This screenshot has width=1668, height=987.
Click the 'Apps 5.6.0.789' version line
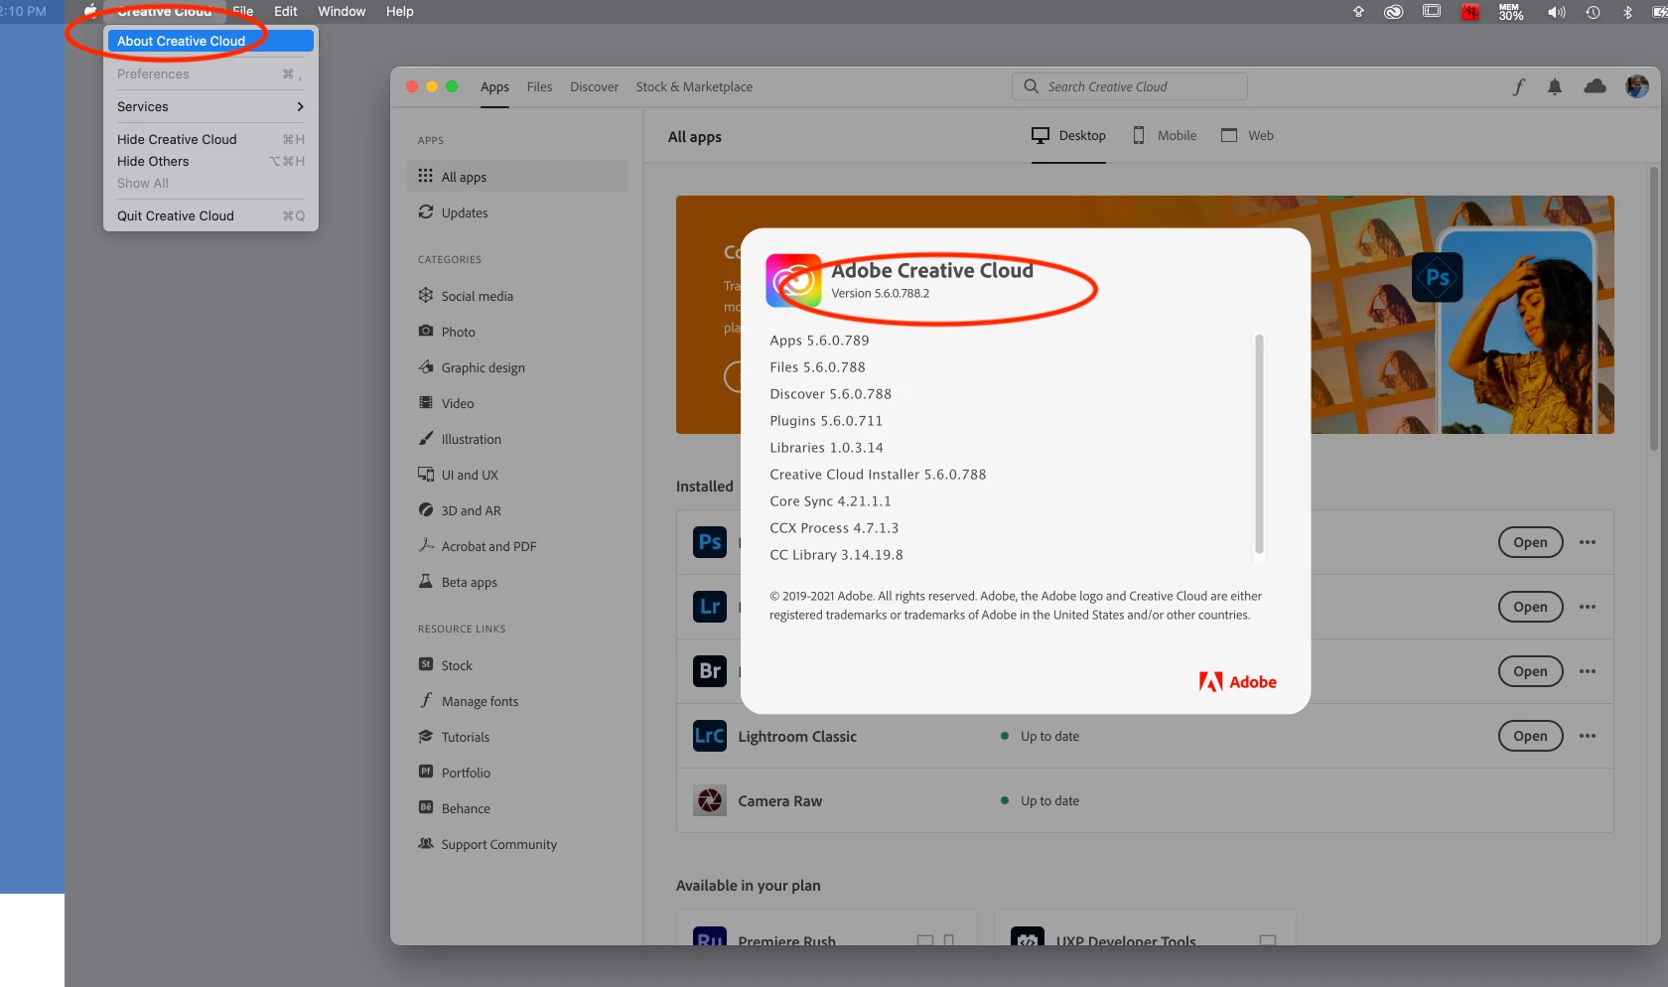click(x=819, y=340)
